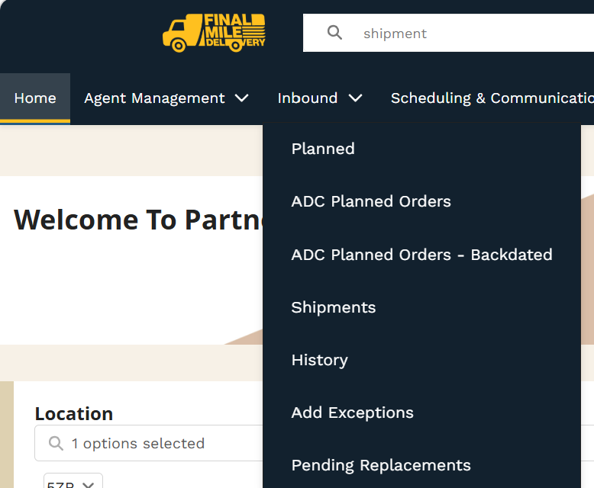The height and width of the screenshot is (488, 594).
Task: Open the Scheduling & Communication menu
Action: tap(492, 98)
